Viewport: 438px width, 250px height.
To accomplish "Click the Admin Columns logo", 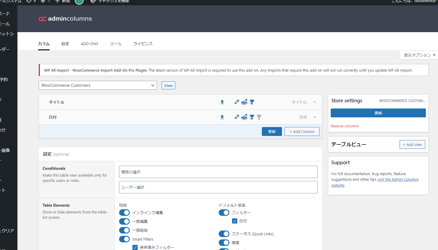I will (65, 19).
